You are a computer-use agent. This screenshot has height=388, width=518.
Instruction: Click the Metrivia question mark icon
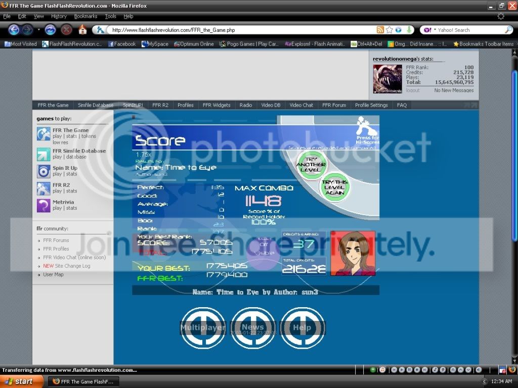pos(44,205)
